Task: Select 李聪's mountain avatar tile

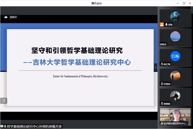Action: click(175, 16)
